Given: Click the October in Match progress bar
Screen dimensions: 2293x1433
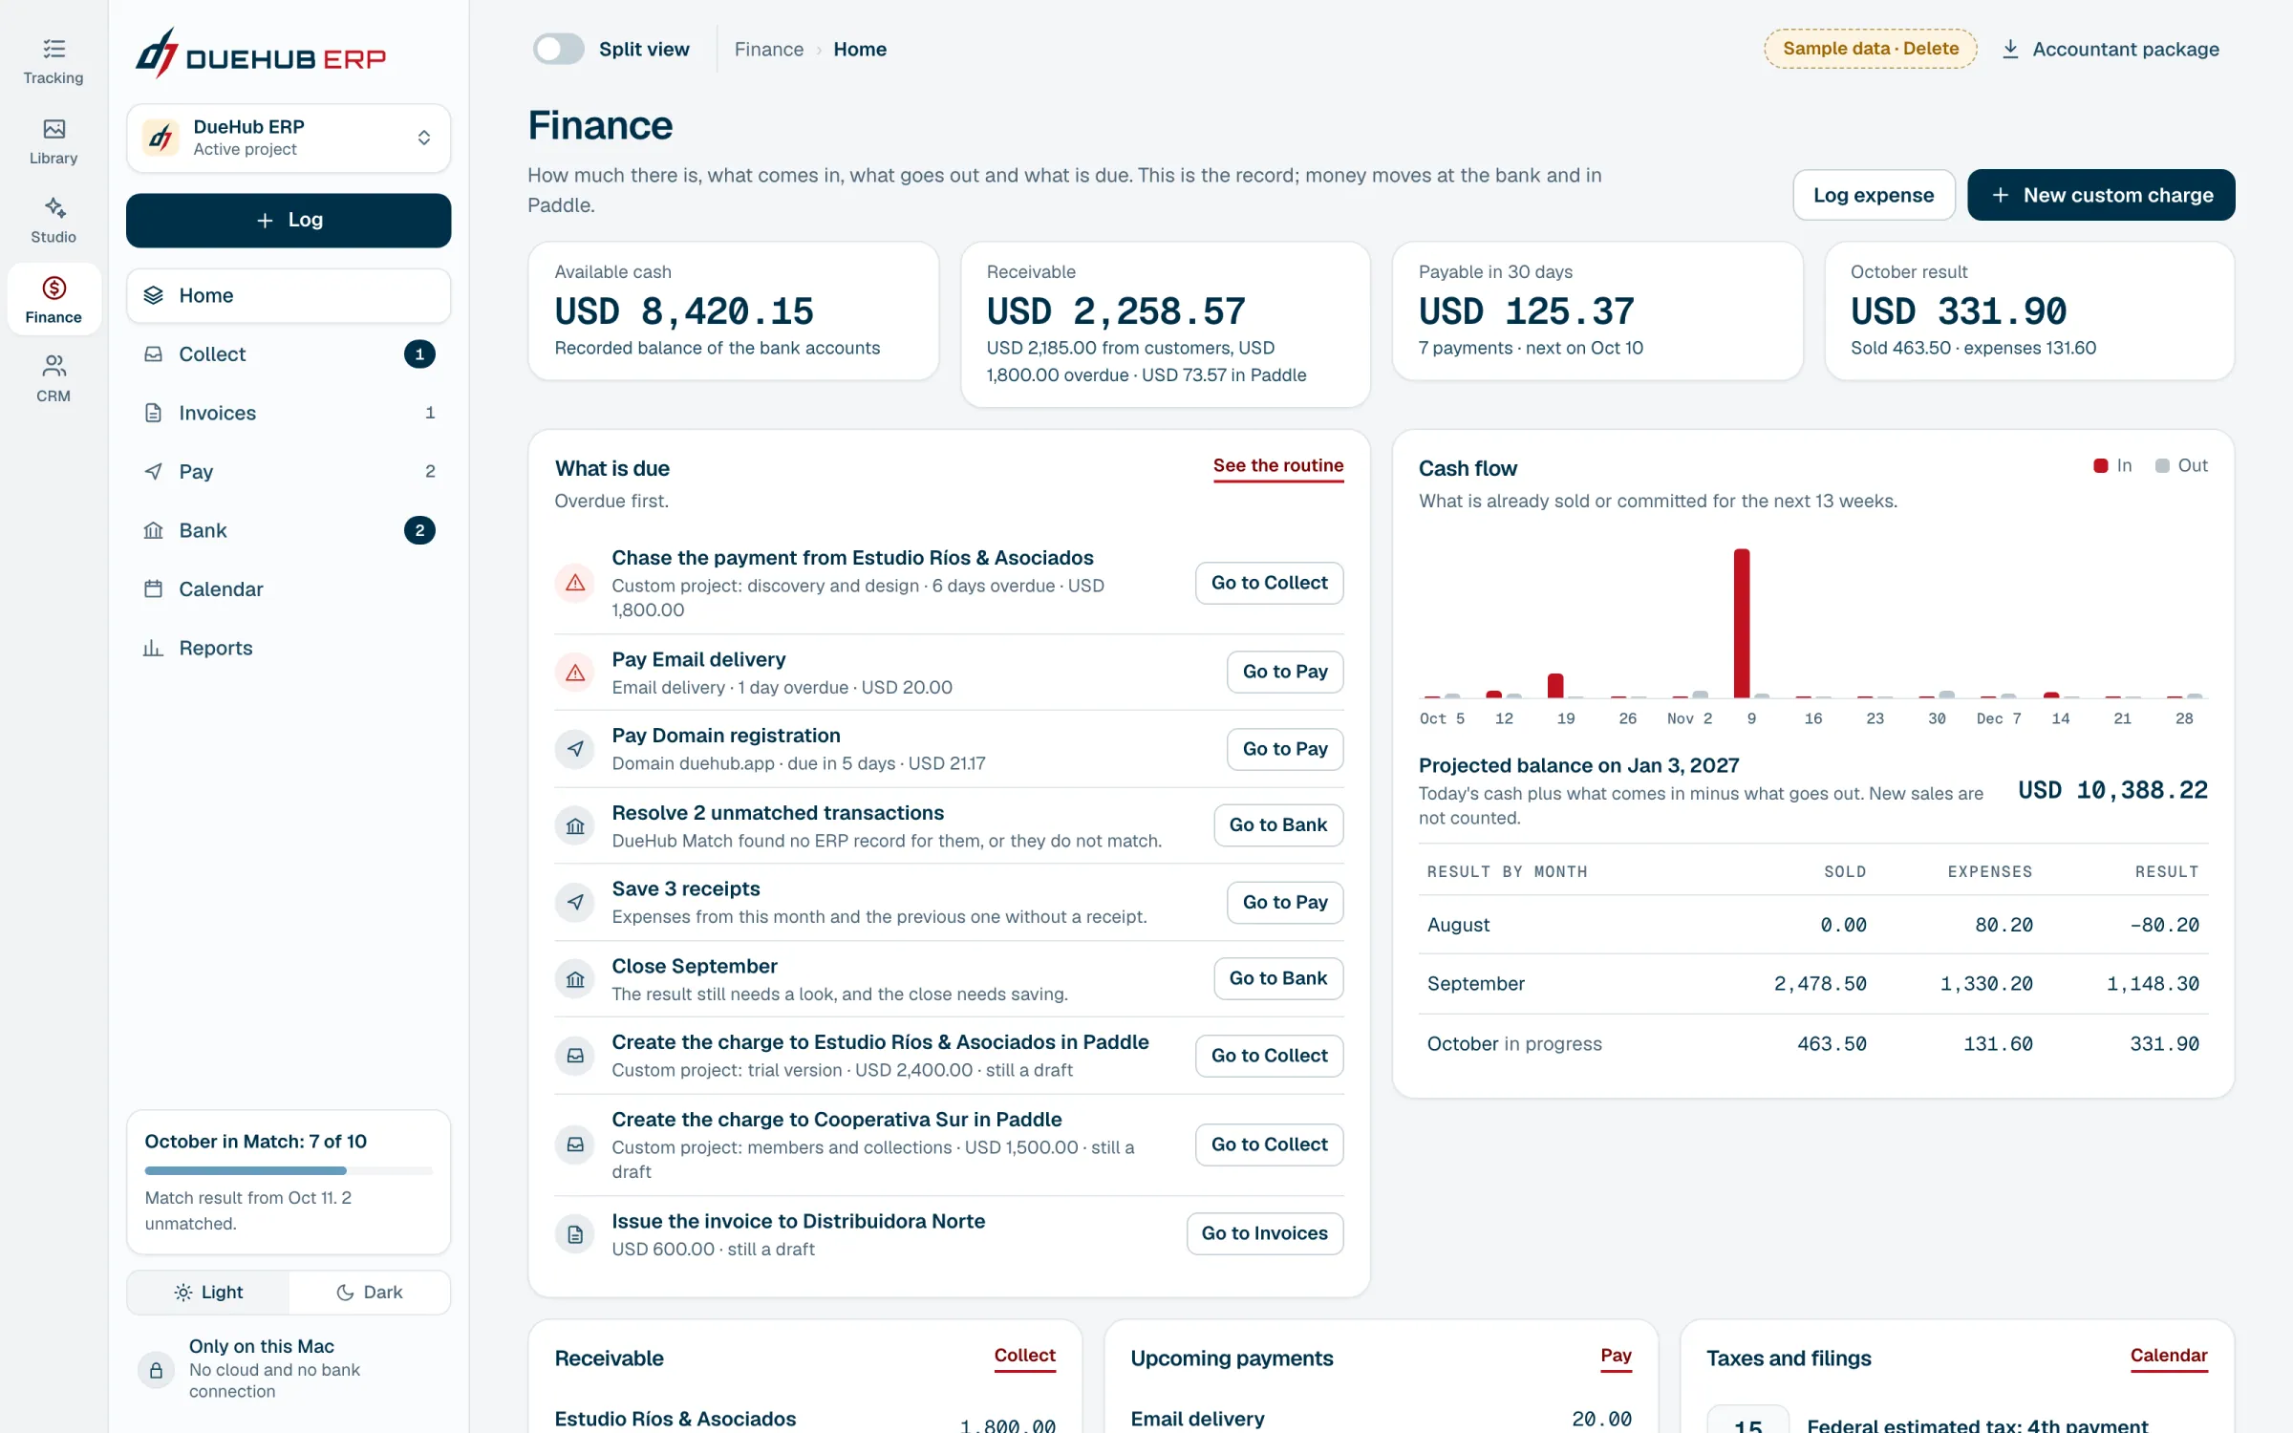Looking at the screenshot, I should point(289,1170).
